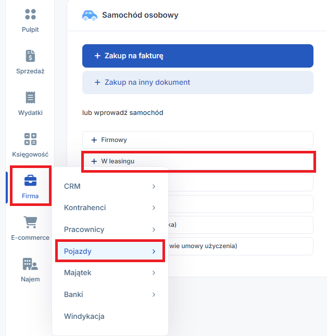Expand the Banki submenu chevron
Image resolution: width=327 pixels, height=336 pixels.
click(x=154, y=294)
